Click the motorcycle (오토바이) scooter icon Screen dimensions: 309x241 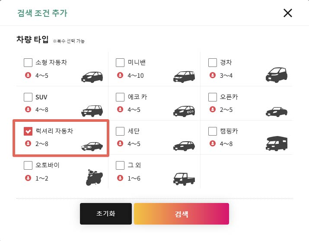coord(94,178)
